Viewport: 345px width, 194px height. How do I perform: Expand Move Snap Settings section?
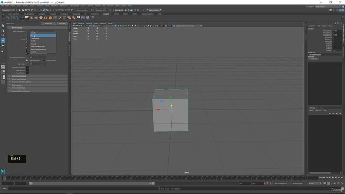pos(37,79)
